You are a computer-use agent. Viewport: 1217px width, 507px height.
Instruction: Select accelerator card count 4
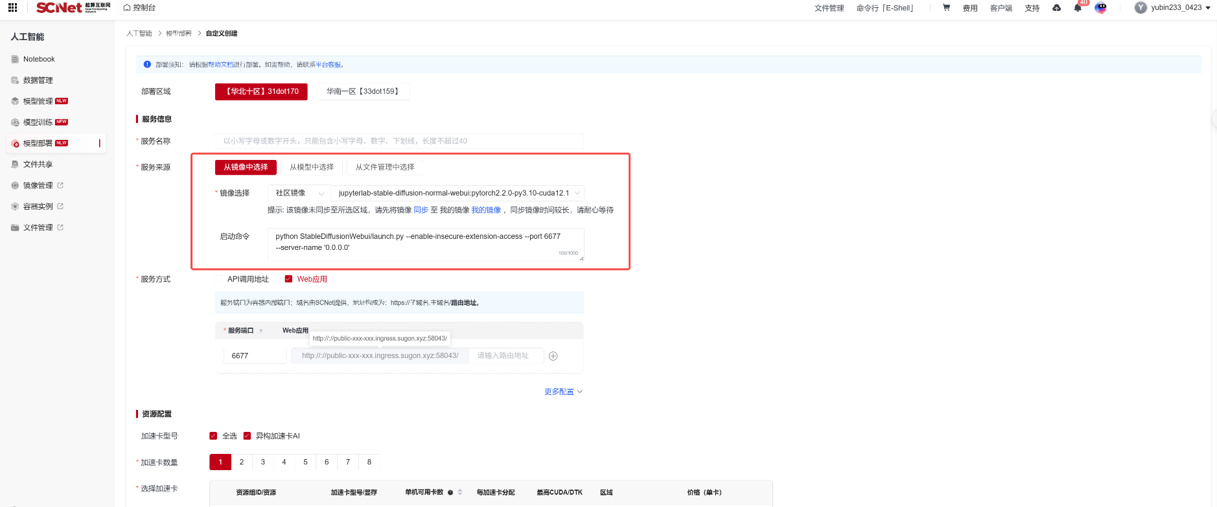(284, 462)
